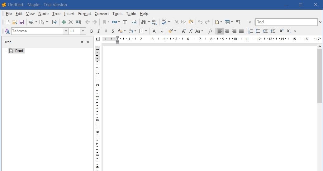Toggle paragraph marks pilcrow in top toolbar

tap(238, 22)
